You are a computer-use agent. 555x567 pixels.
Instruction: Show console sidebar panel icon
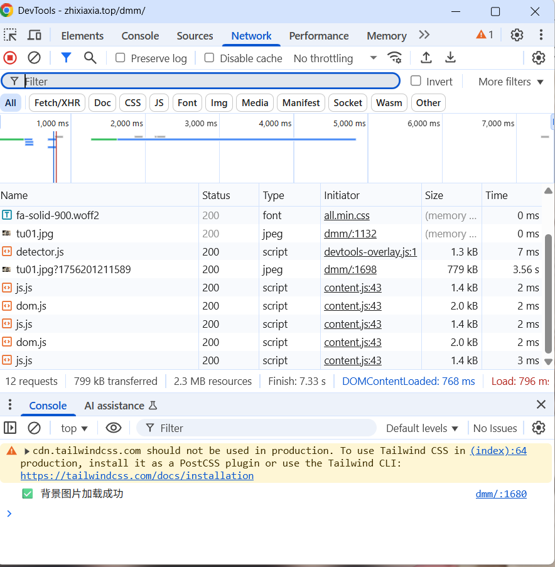[x=10, y=428]
